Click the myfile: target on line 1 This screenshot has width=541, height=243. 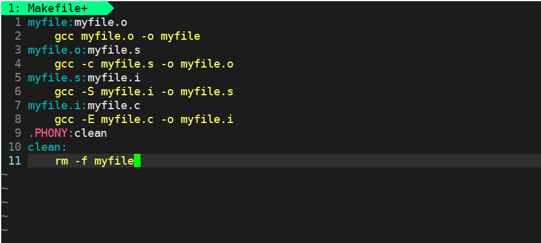coord(51,22)
